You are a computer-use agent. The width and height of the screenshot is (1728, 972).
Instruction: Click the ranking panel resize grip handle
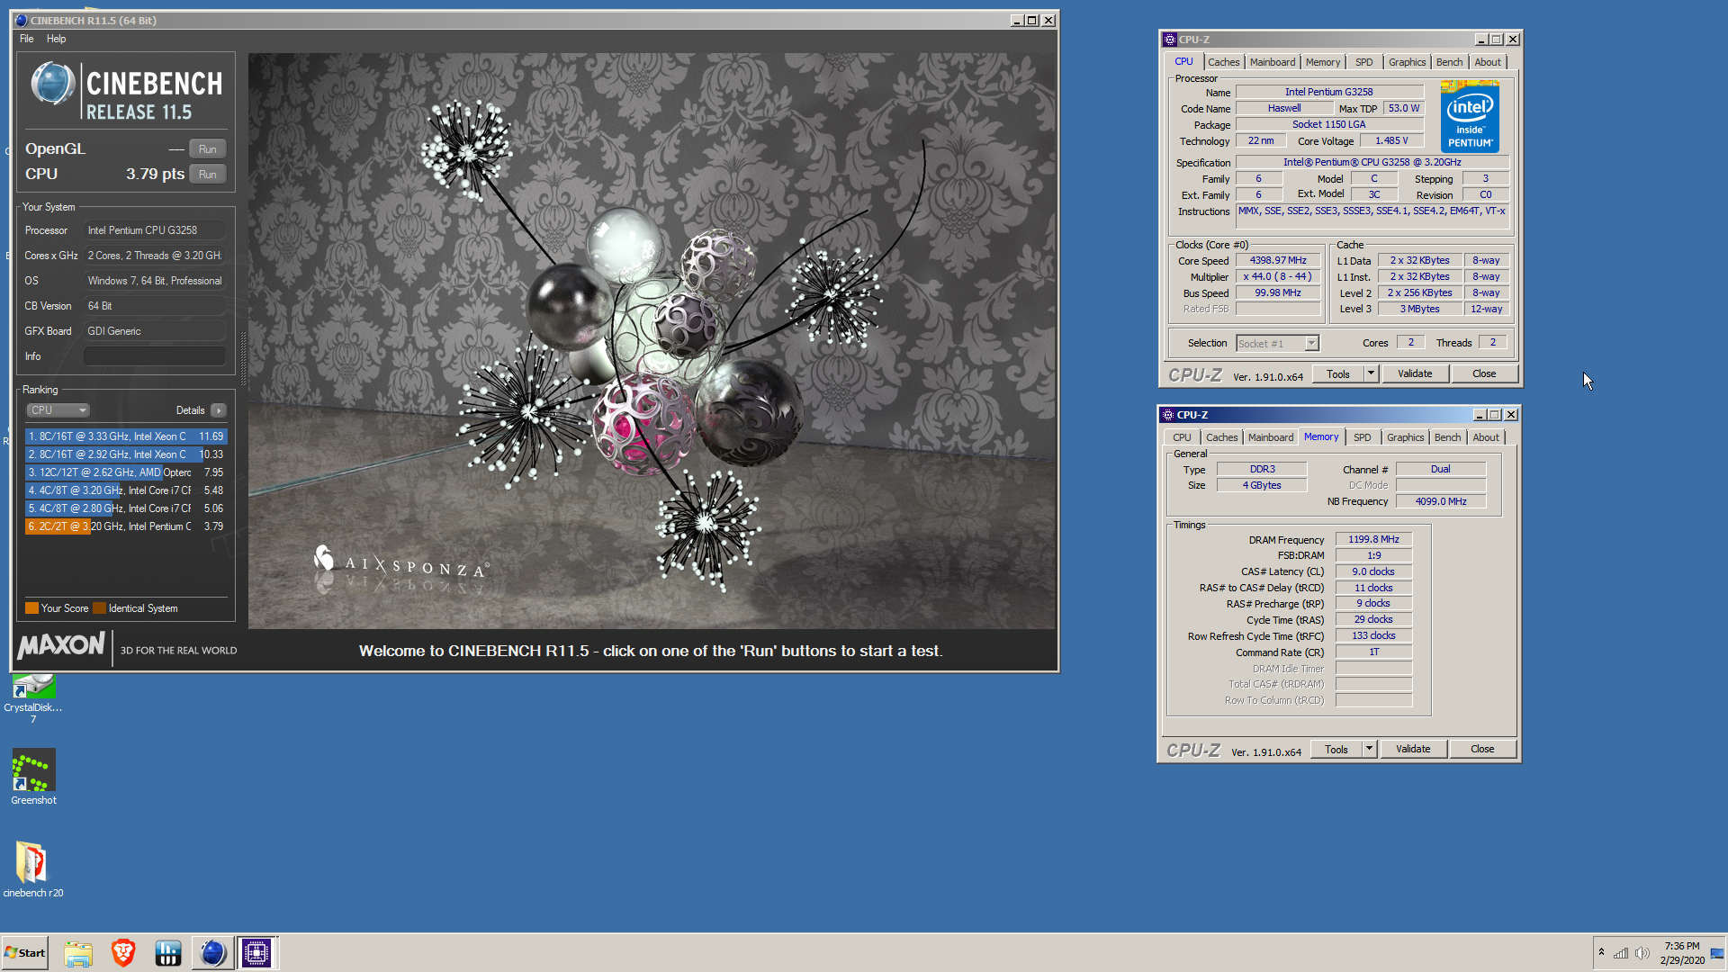[243, 359]
